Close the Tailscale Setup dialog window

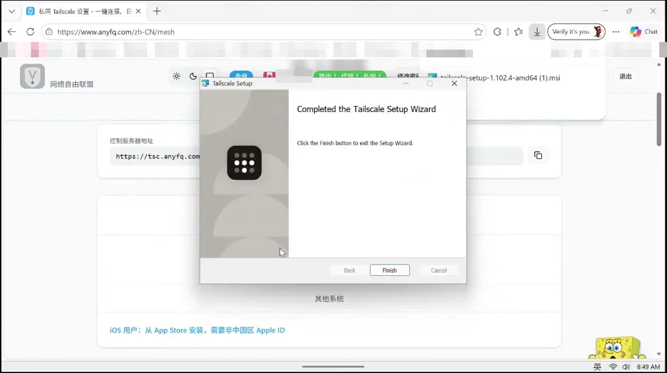(x=454, y=84)
